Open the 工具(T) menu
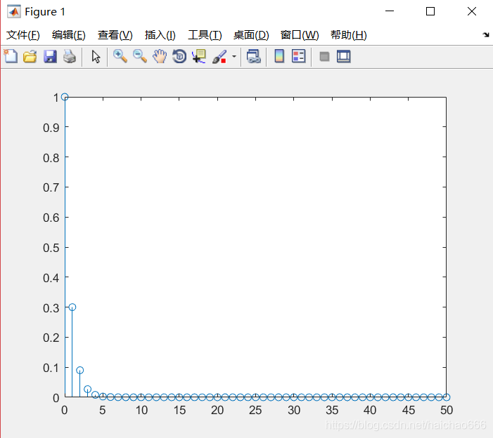 coord(205,35)
